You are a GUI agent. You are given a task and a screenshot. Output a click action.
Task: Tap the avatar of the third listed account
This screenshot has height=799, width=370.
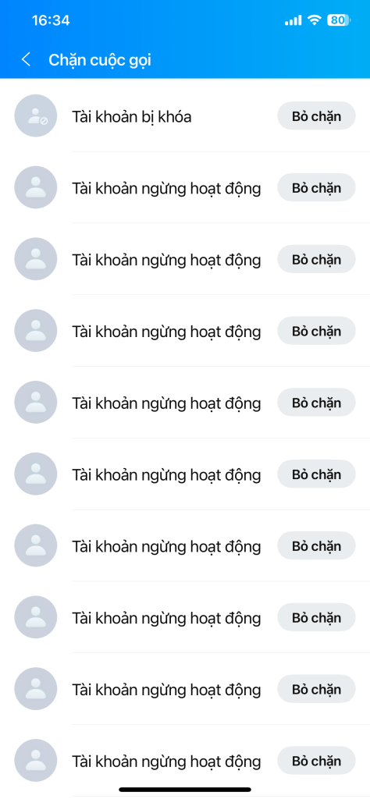36,259
